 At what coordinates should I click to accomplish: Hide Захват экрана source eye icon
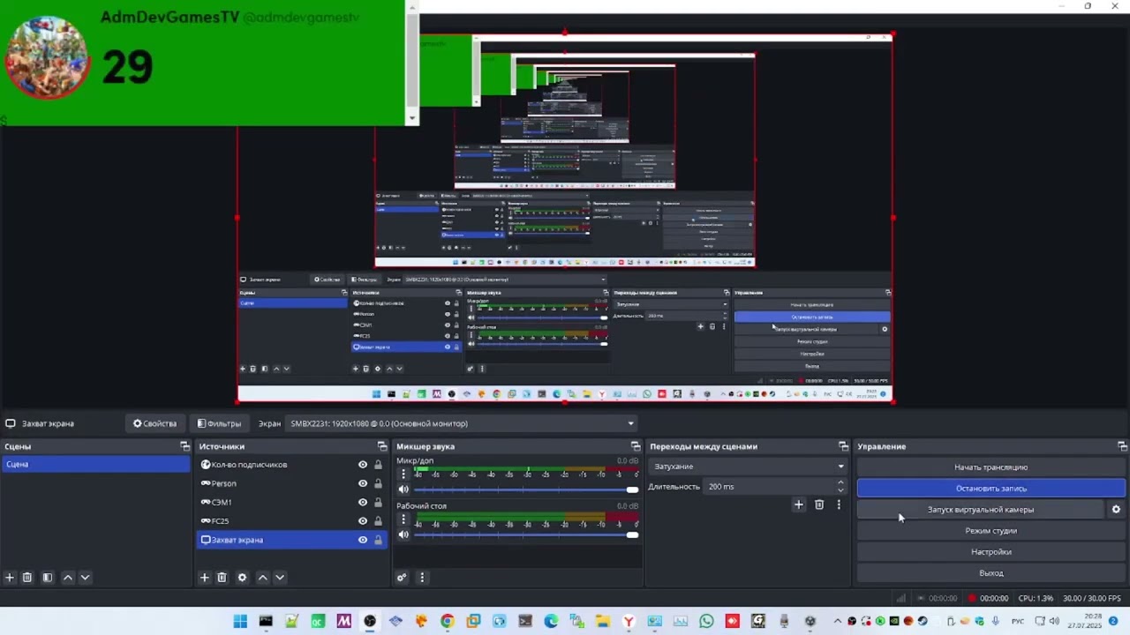(363, 540)
